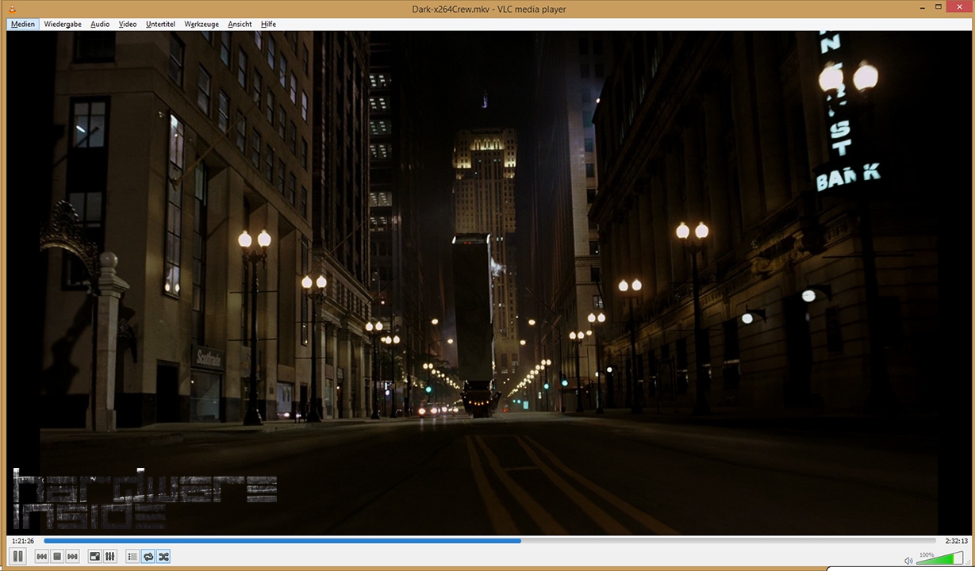
Task: Toggle loop repeat mode
Action: (148, 557)
